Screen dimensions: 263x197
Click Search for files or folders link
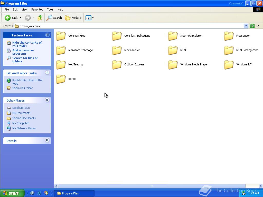(25, 60)
